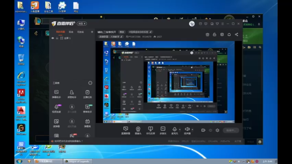
Task: Select the EV录屏 desktop icon
Action: click(62, 7)
